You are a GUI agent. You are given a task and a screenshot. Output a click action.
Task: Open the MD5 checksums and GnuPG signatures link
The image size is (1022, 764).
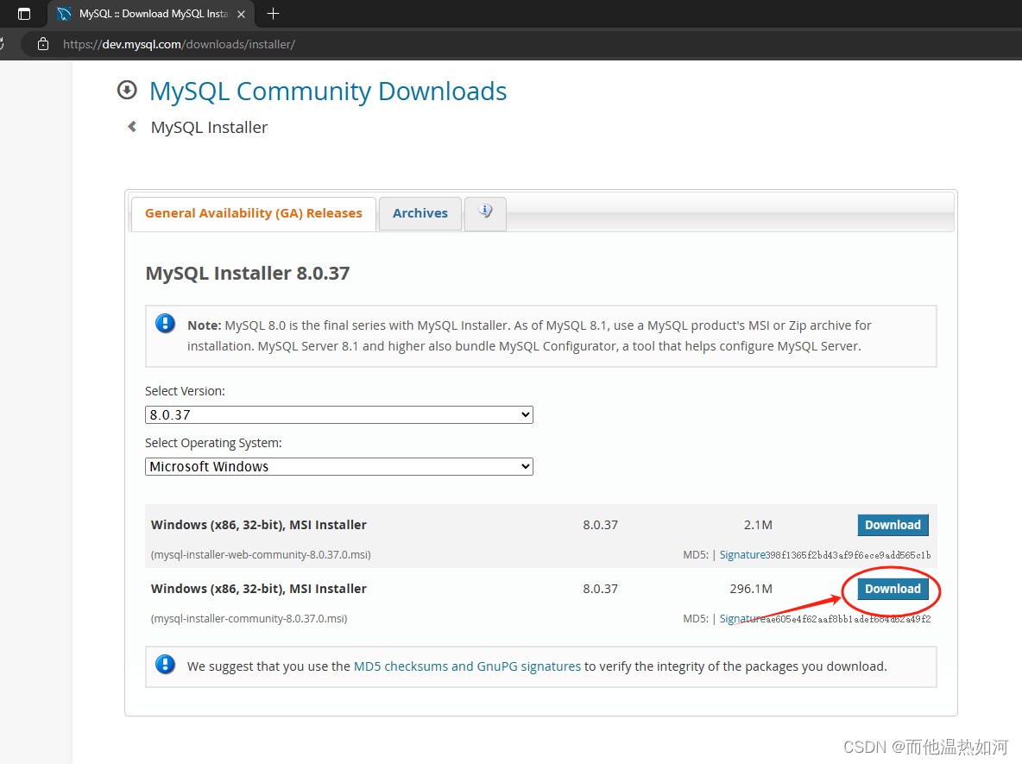click(466, 666)
